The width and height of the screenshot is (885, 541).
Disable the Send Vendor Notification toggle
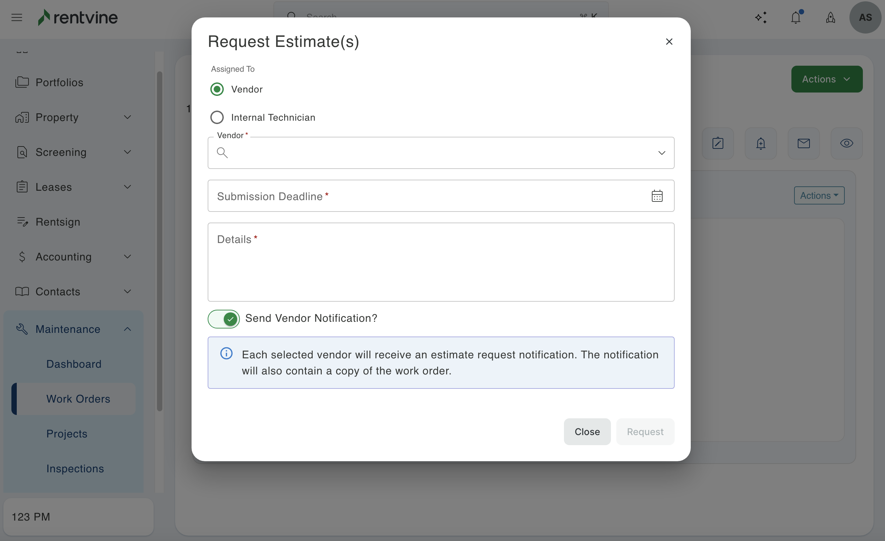(223, 318)
